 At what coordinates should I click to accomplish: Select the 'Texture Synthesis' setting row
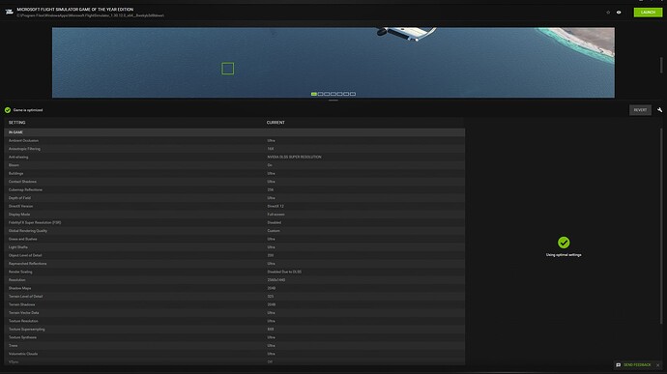click(234, 337)
